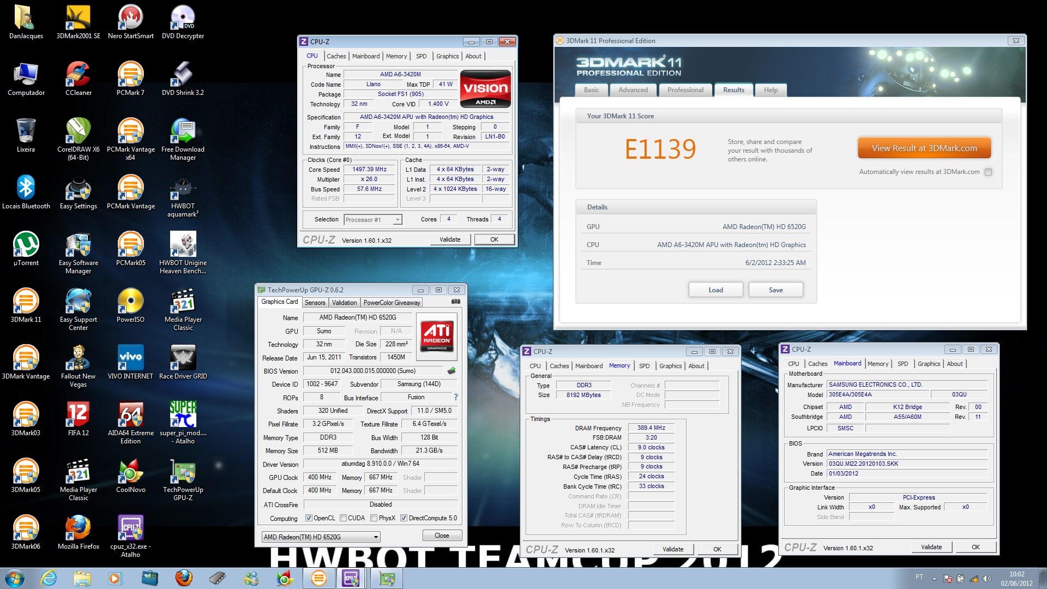Toggle DirectCompute 5.0 checkbox
1047x589 pixels.
(404, 518)
